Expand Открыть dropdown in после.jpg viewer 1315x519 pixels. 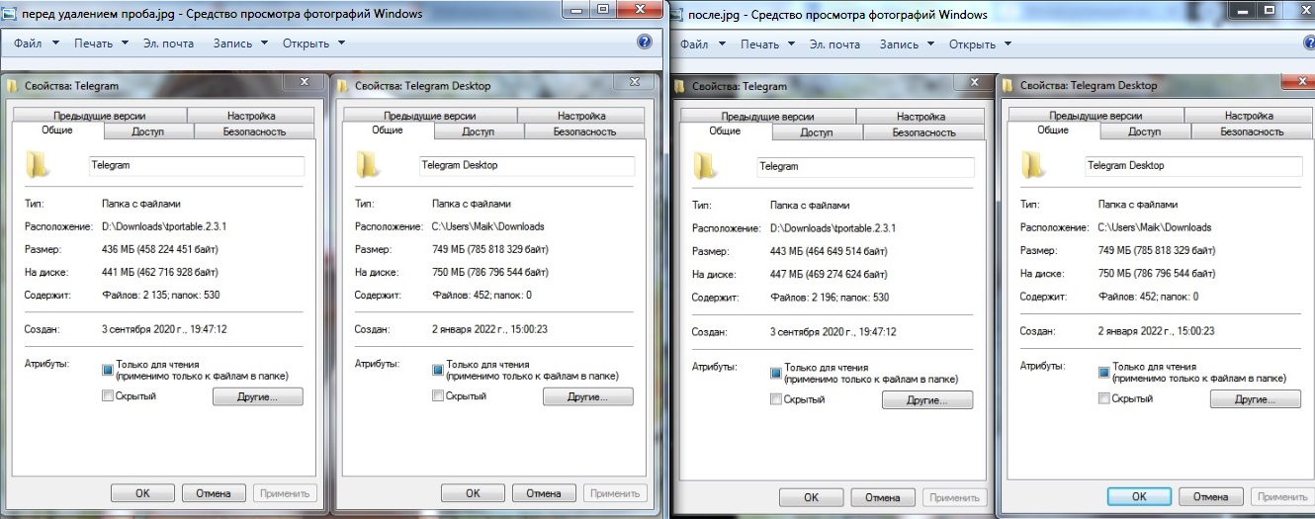(980, 44)
